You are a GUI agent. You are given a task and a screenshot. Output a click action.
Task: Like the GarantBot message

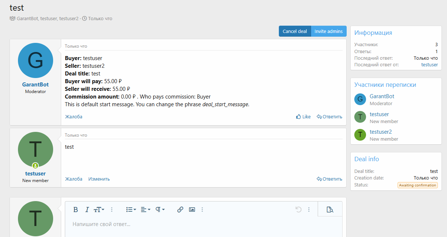(x=303, y=117)
